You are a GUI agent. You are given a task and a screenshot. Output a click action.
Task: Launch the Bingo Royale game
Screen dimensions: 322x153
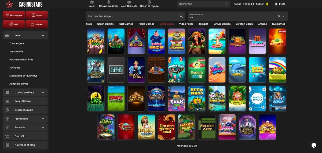pos(136,70)
